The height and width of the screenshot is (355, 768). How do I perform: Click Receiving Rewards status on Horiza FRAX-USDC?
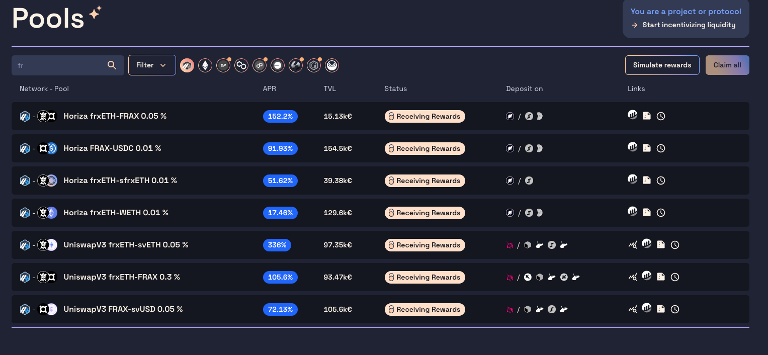pos(425,148)
